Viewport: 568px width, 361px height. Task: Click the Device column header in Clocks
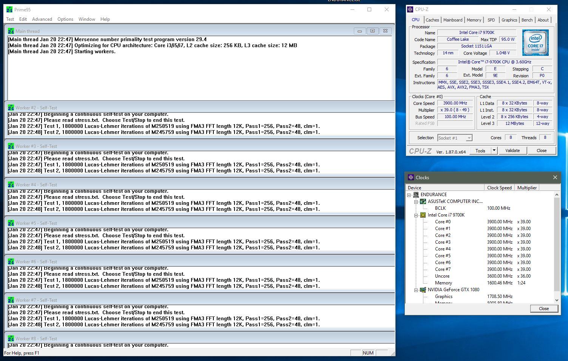point(445,187)
